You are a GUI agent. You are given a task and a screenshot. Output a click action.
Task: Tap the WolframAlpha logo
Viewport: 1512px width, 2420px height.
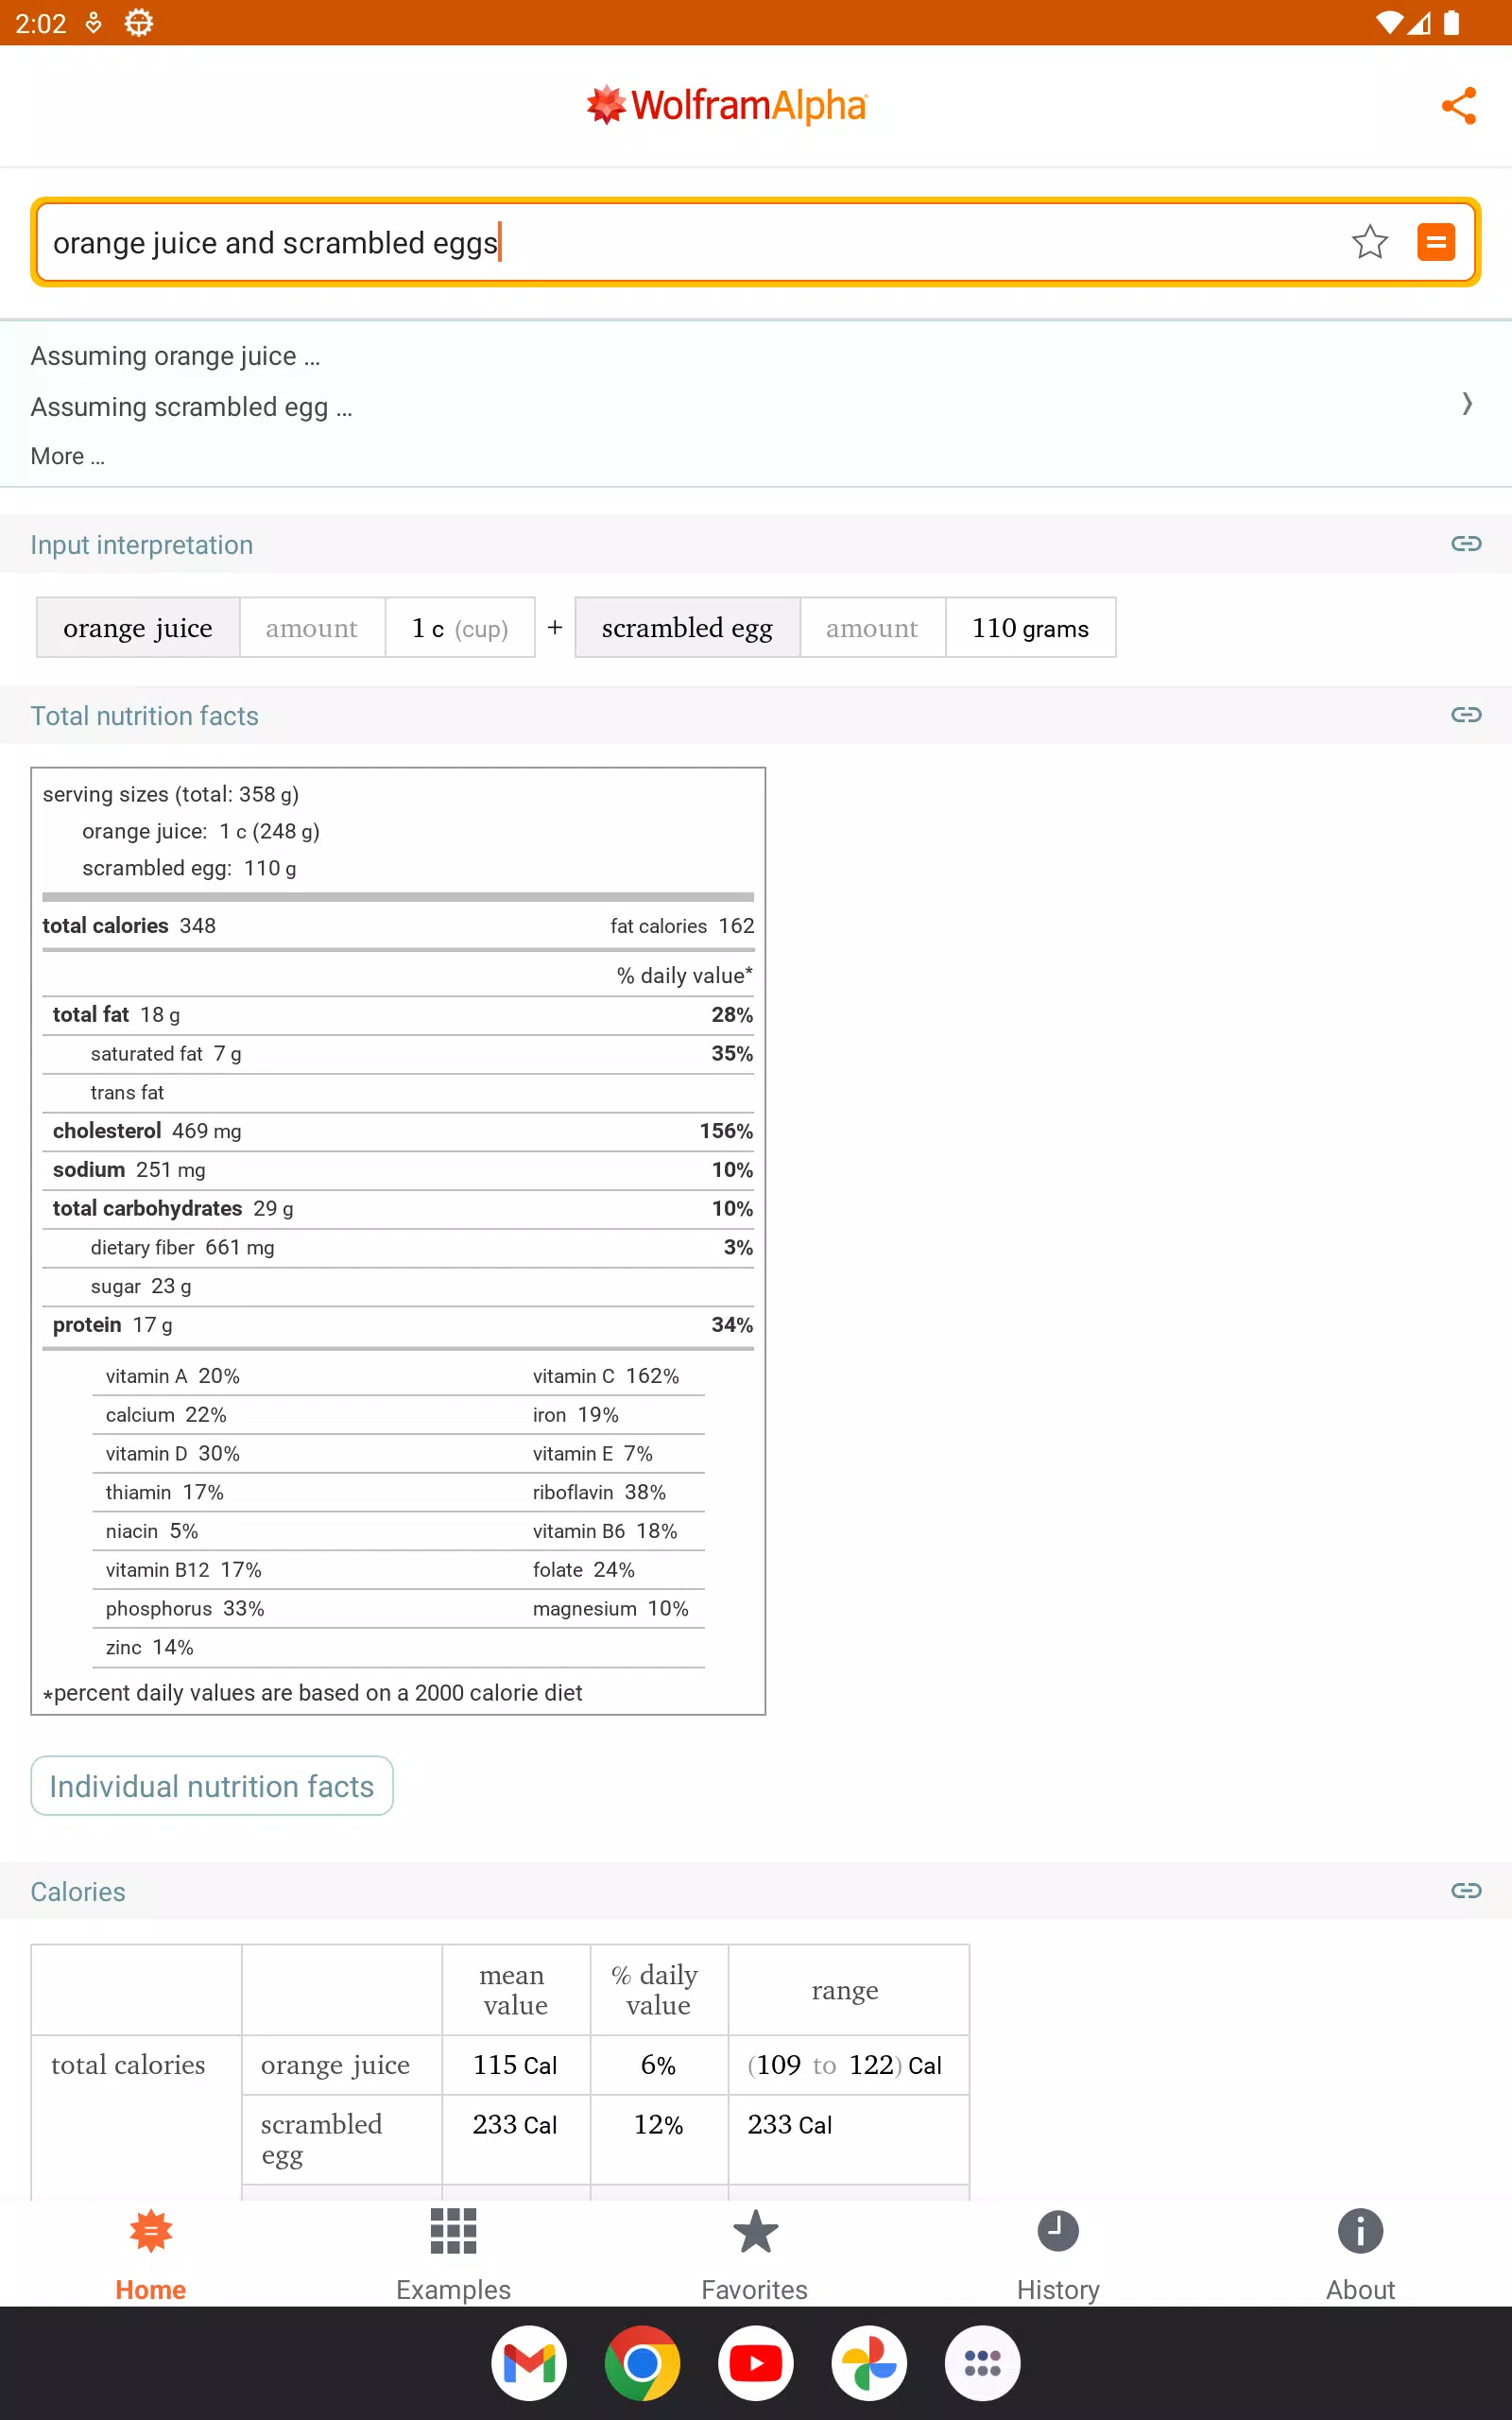[x=727, y=105]
